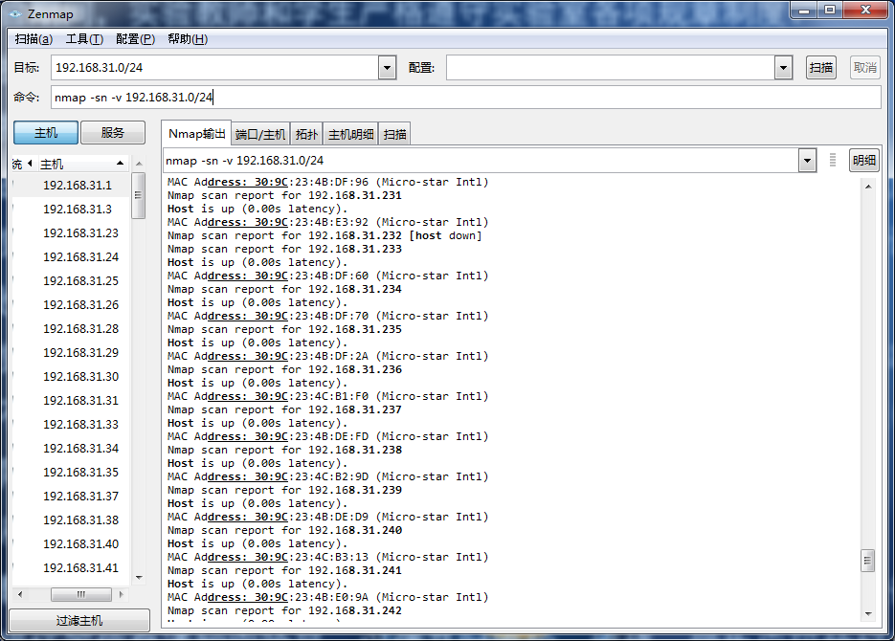Switch to the 主机明细 tab
Image resolution: width=895 pixels, height=641 pixels.
[350, 135]
